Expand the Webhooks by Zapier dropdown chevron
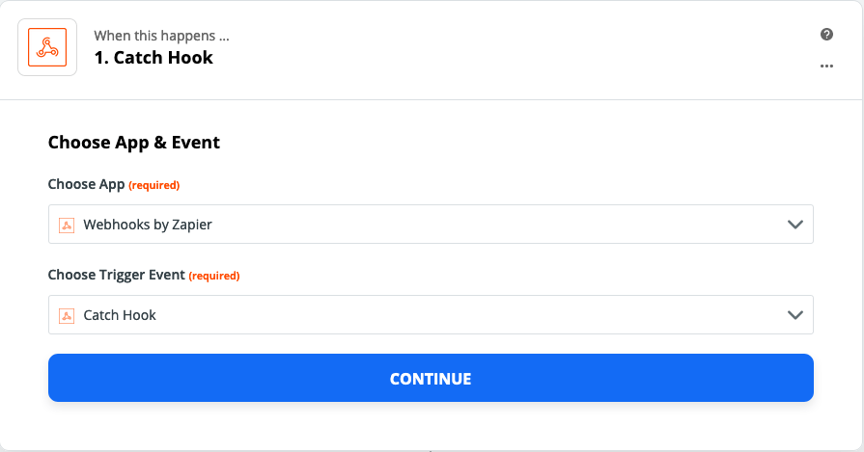The image size is (864, 452). [795, 225]
